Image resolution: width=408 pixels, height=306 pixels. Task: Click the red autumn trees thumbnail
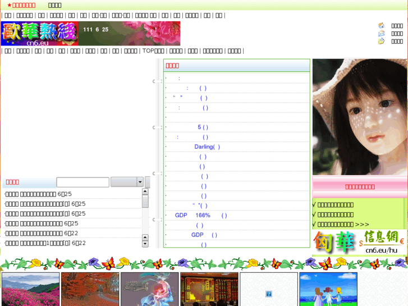(90, 289)
